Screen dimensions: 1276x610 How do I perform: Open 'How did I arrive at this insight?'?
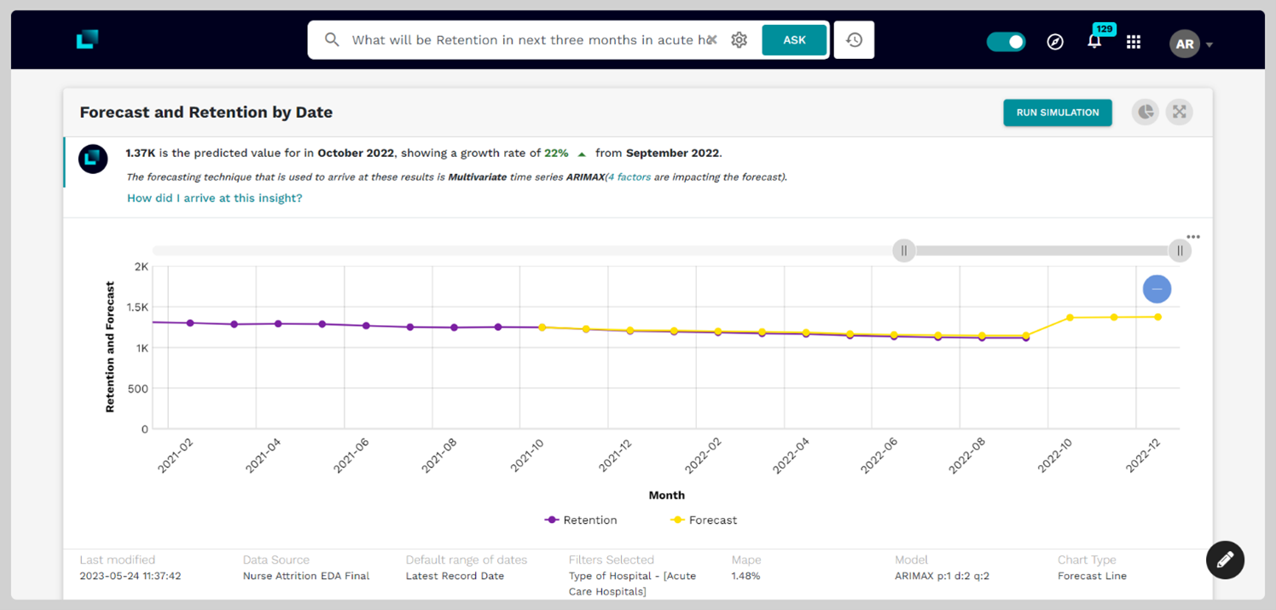[x=215, y=198]
